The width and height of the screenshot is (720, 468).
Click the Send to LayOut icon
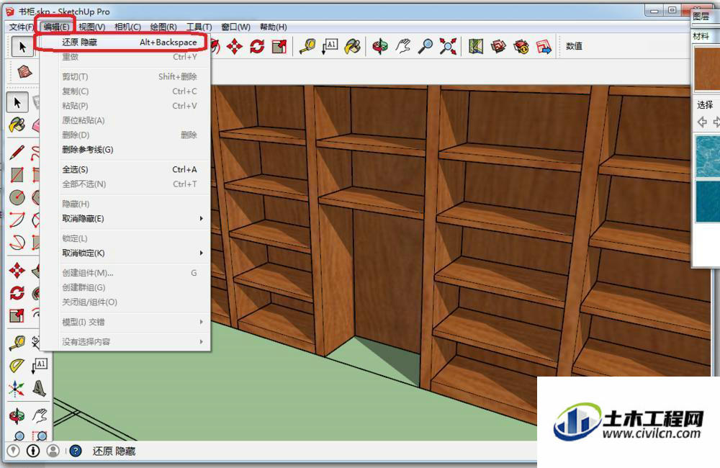tap(544, 46)
